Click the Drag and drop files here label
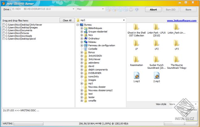This screenshot has height=127, width=200. 15,21
